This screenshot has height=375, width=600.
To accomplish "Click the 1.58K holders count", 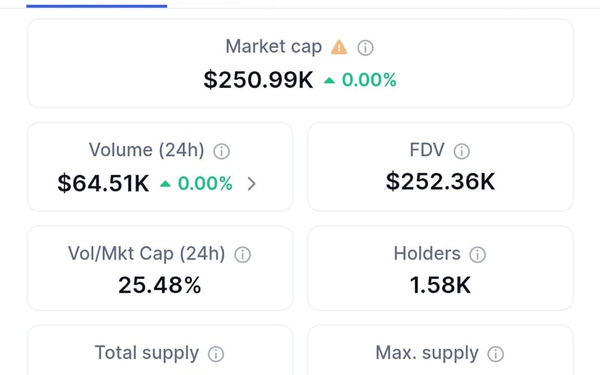I will (x=440, y=285).
